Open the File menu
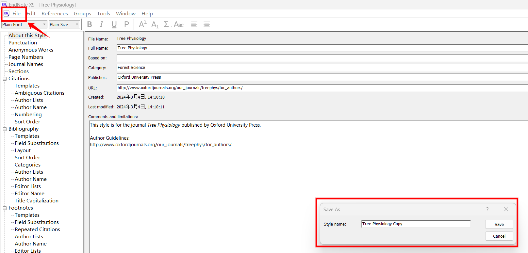 coord(17,13)
